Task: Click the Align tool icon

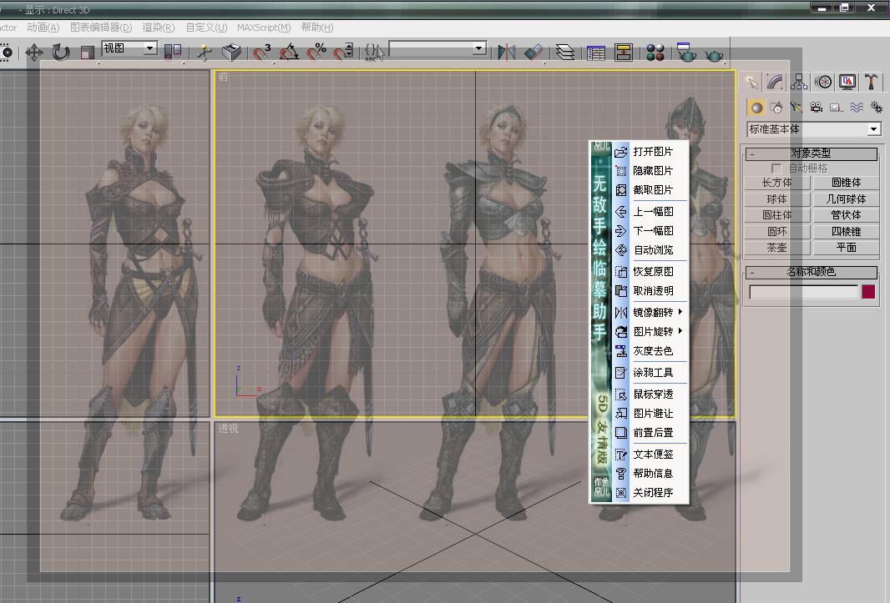Action: point(533,53)
